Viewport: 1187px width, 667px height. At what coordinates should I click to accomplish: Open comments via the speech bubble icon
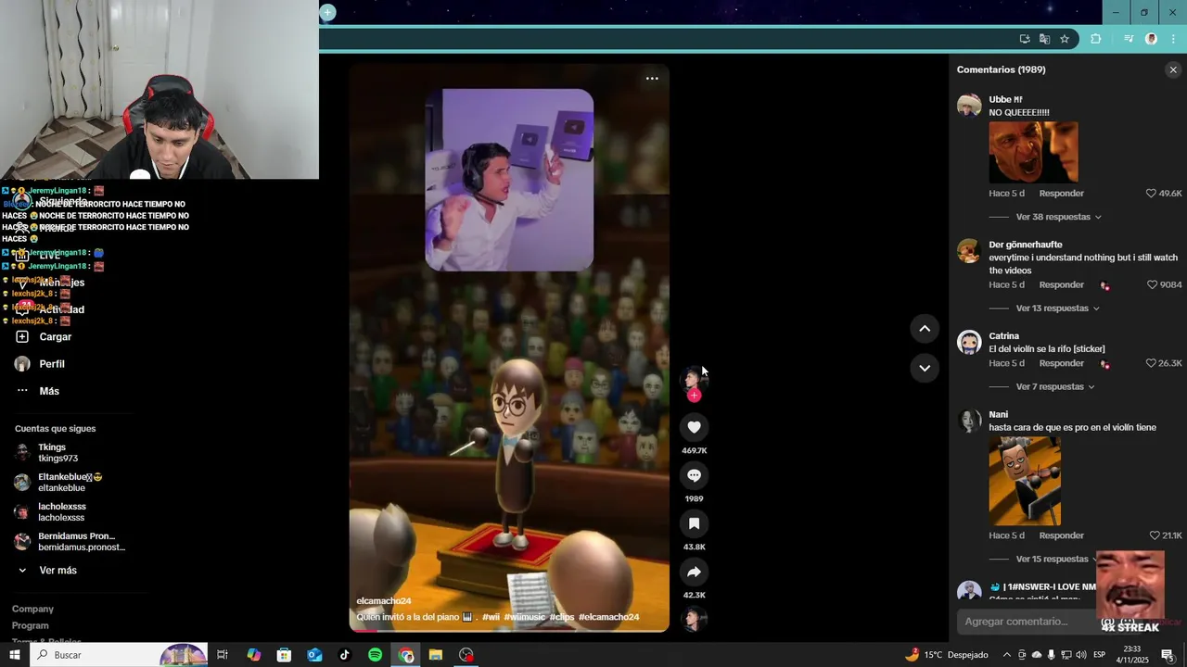[694, 475]
